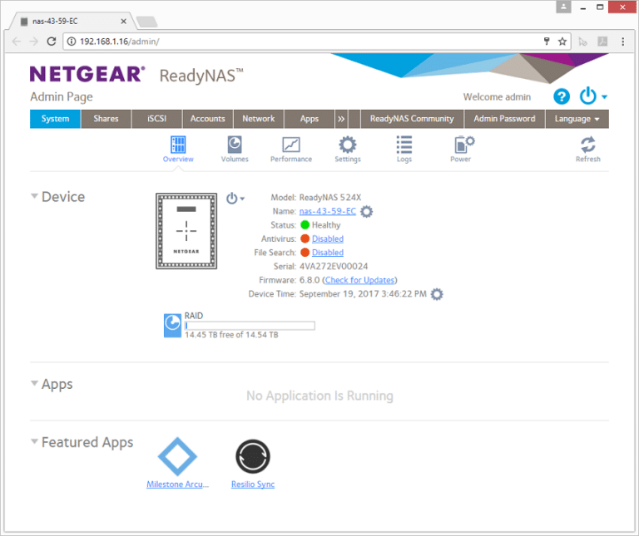
Task: Click the File Search Disabled link
Action: 328,253
